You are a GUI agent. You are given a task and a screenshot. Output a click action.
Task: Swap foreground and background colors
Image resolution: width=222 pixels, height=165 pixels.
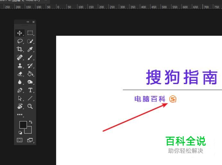[x=31, y=122]
